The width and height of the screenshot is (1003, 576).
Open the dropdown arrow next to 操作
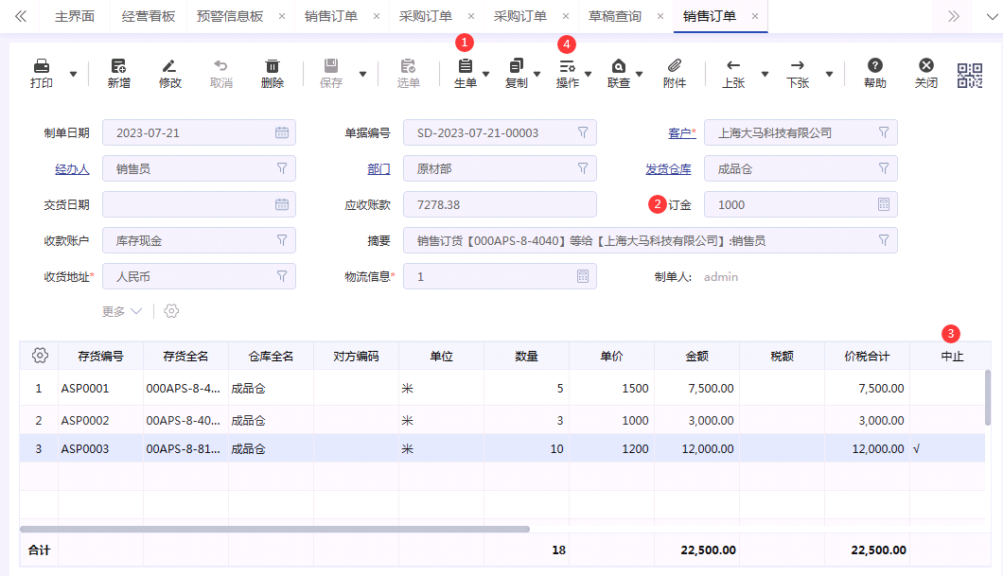[x=587, y=74]
